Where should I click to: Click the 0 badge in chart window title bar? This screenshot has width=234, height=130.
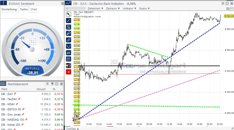click(223, 3)
